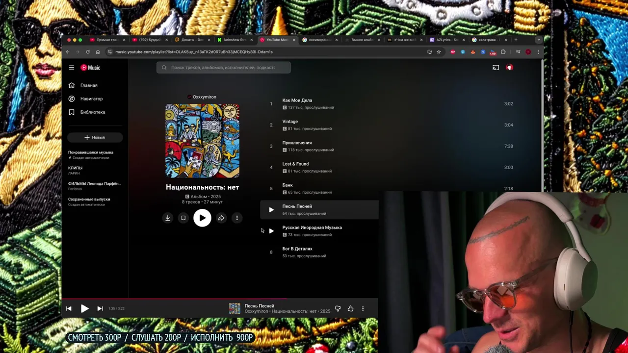The image size is (628, 353).
Task: Bookmark this page with the star icon
Action: point(439,52)
